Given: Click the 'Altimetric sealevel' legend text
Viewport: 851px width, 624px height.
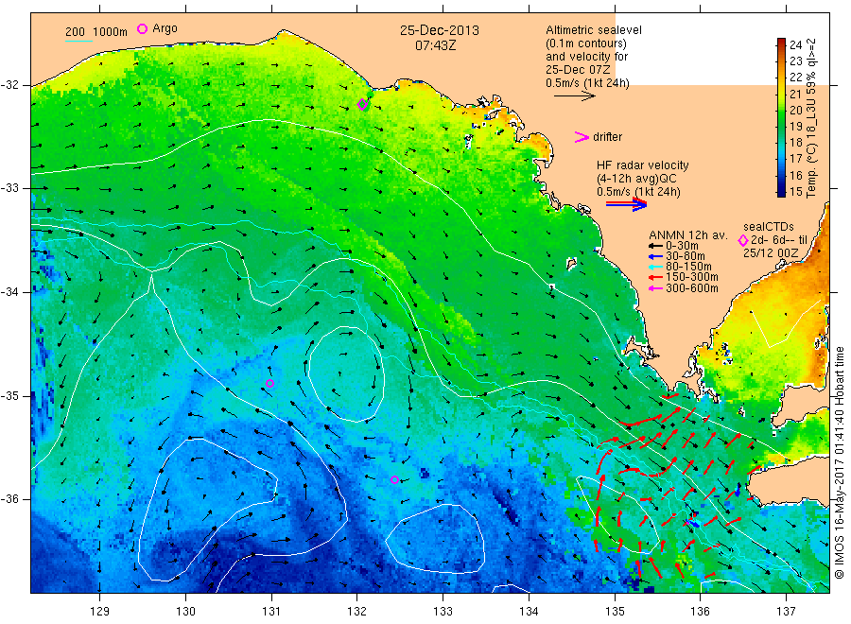Looking at the screenshot, I should (x=594, y=30).
